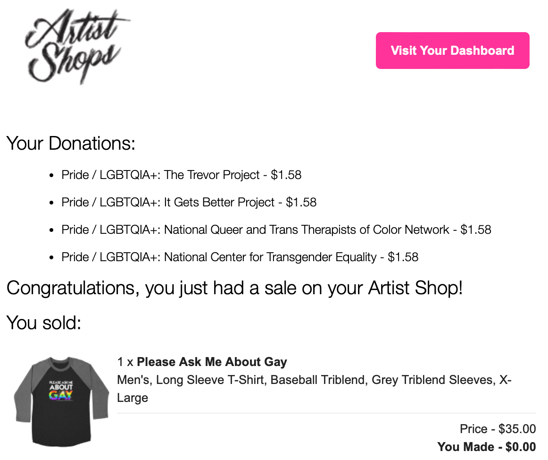The image size is (548, 460).
Task: Click the bullet beside The Trevor Project
Action: tap(52, 176)
